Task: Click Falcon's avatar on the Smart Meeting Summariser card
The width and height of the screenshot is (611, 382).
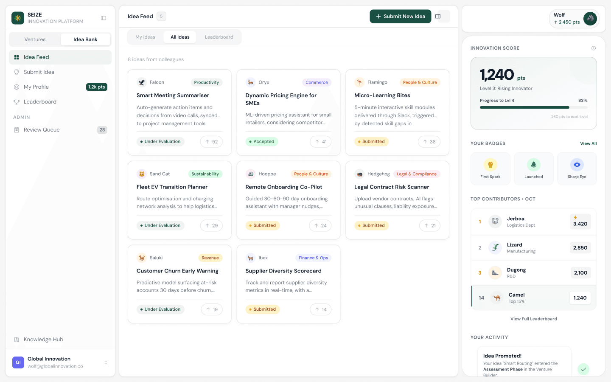Action: (142, 82)
